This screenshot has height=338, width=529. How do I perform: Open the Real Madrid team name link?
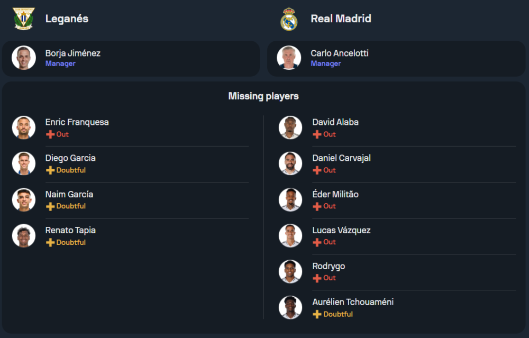[x=341, y=19]
